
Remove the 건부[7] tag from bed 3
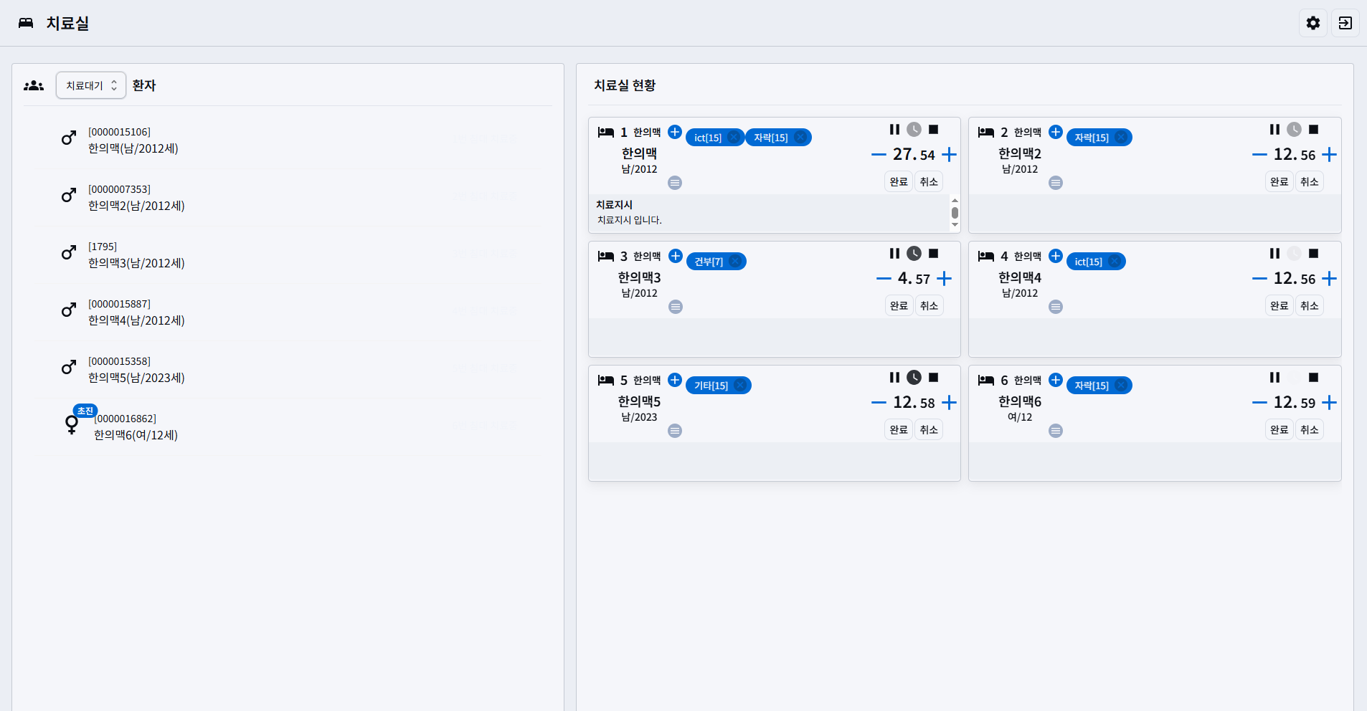coord(735,262)
